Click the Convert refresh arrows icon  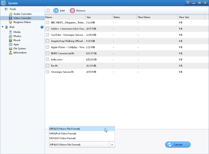(x=169, y=145)
